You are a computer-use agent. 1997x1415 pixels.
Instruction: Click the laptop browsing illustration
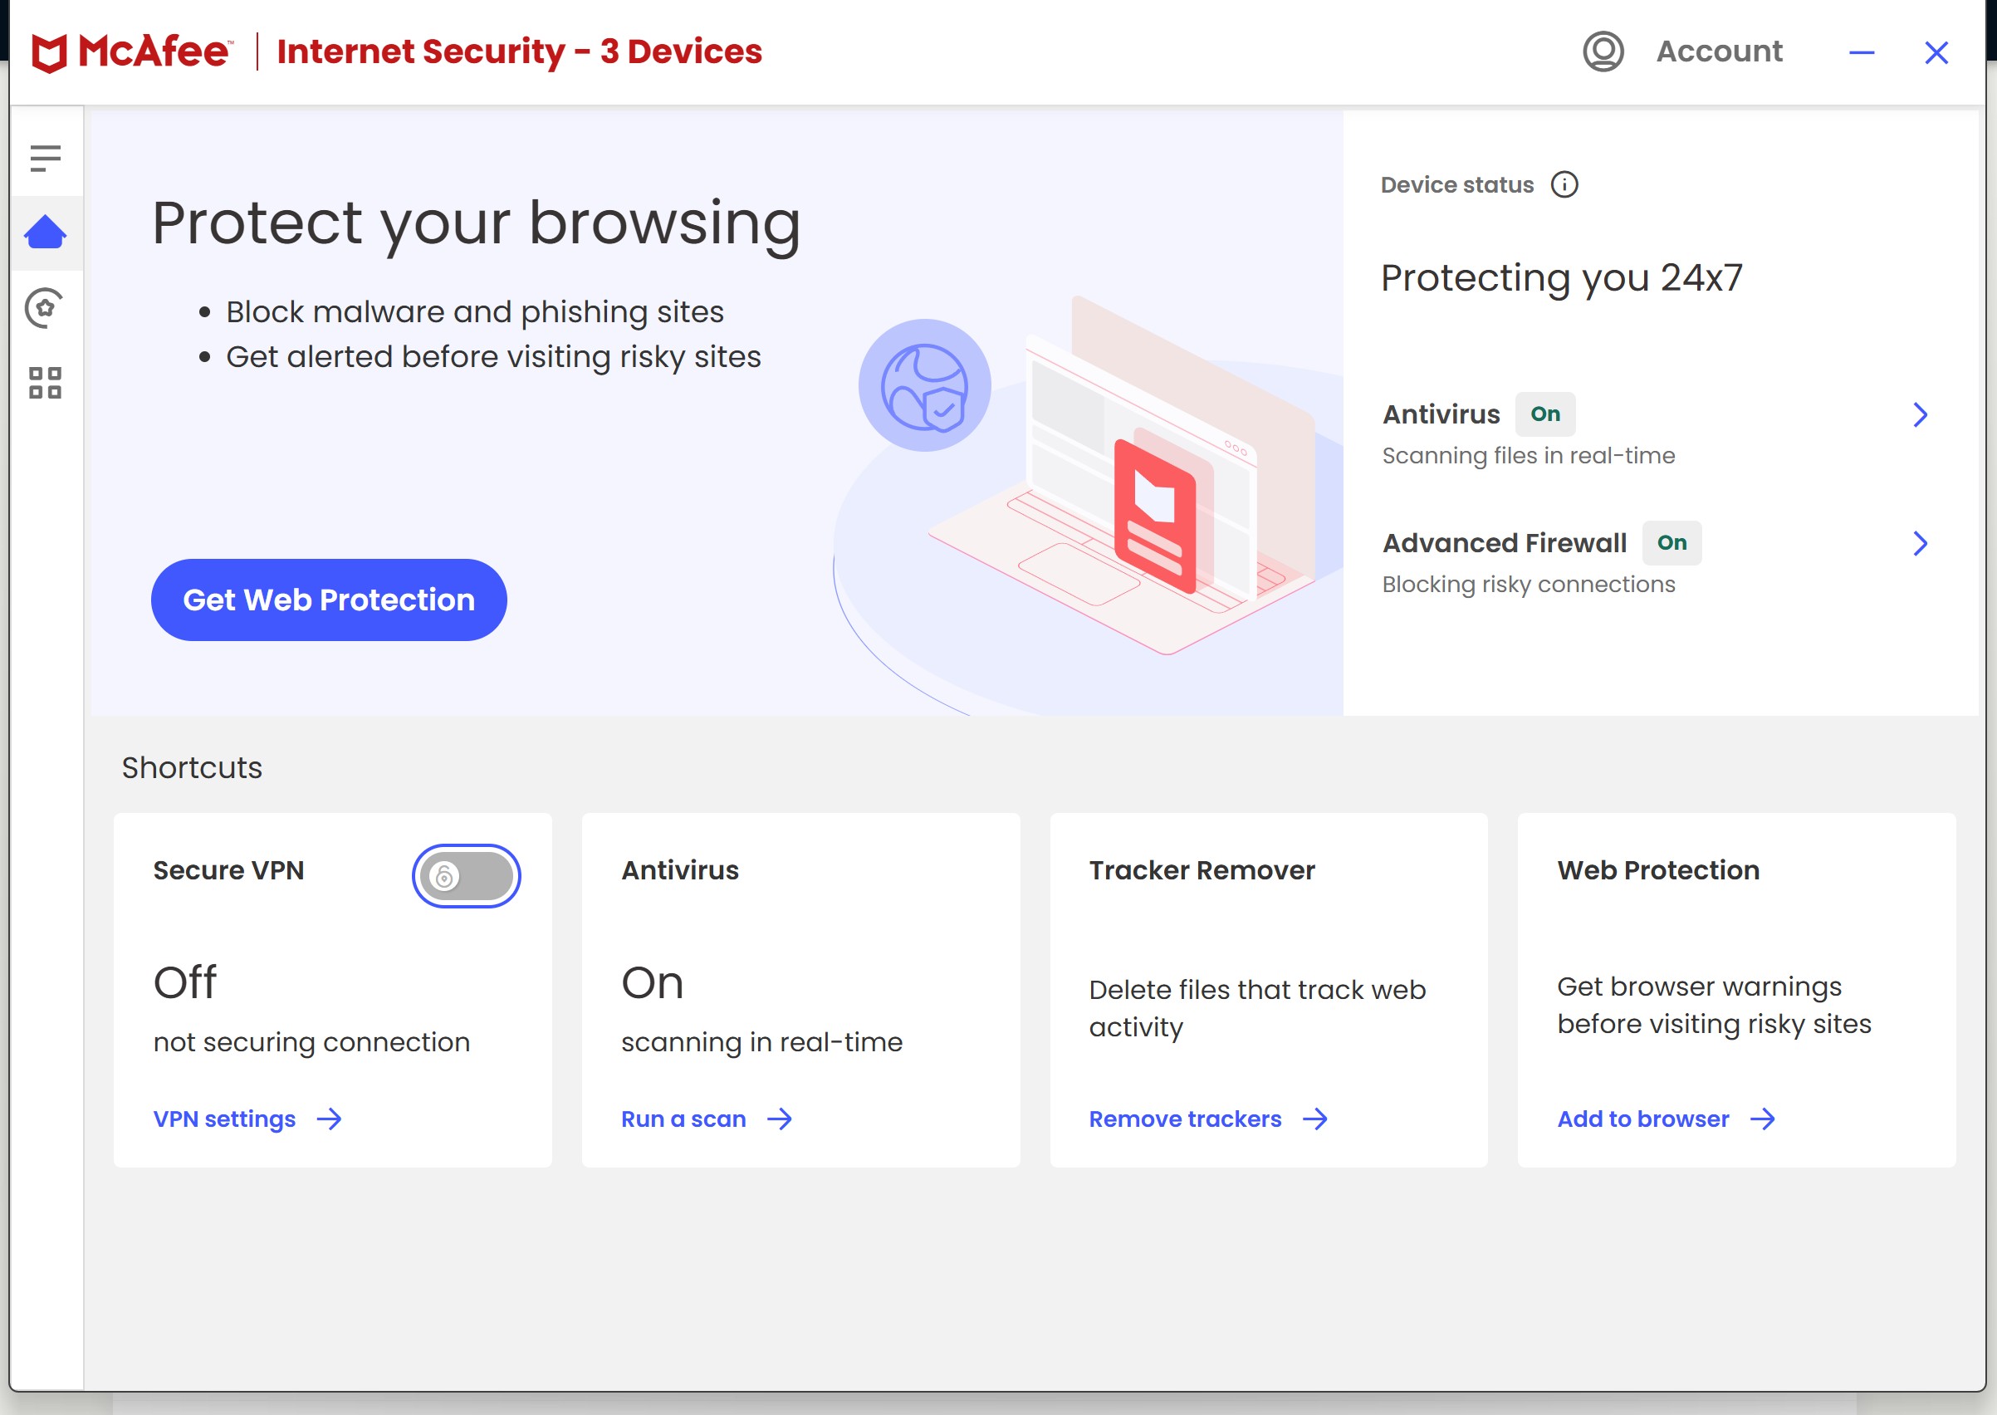click(1124, 475)
